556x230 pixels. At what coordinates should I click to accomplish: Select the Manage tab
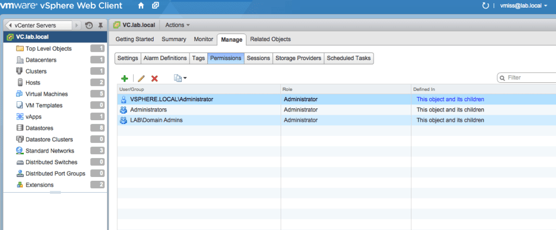(x=231, y=40)
